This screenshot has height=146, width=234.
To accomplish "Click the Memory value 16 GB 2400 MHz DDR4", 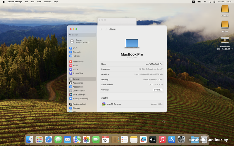I will [152, 79].
